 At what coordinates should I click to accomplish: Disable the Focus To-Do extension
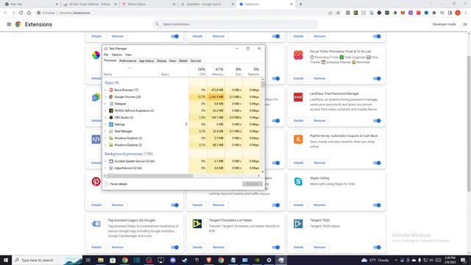(377, 79)
